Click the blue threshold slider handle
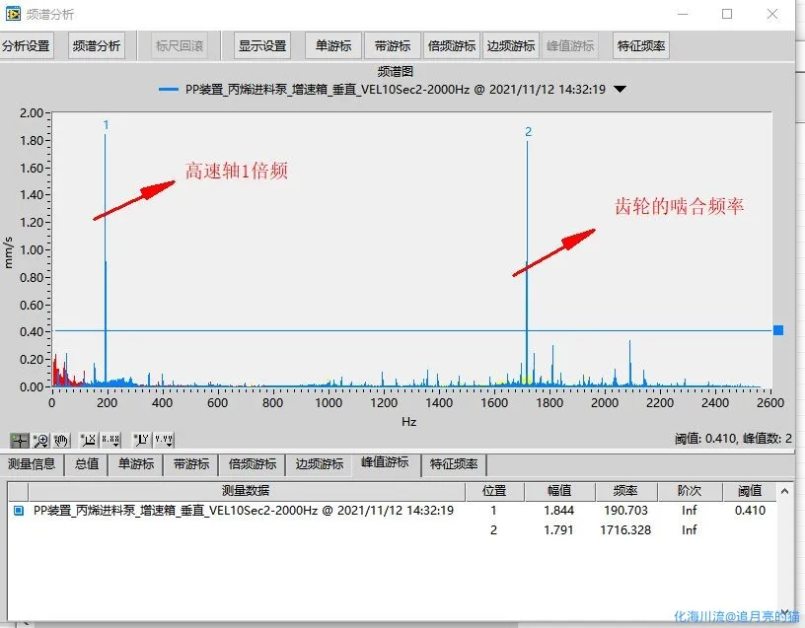 (778, 330)
